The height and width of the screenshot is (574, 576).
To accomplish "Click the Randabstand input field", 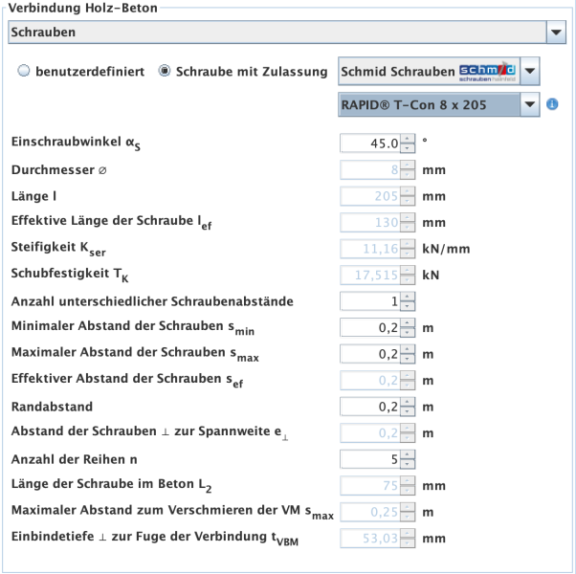I will click(x=370, y=407).
